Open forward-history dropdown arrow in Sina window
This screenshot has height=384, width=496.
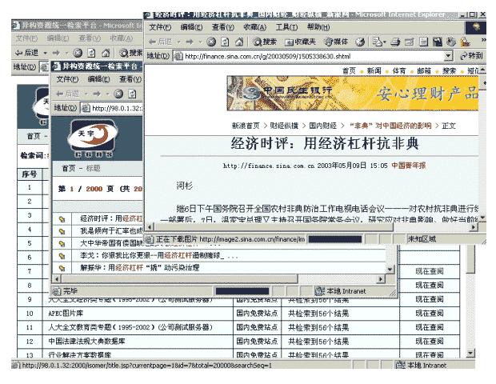(200, 42)
